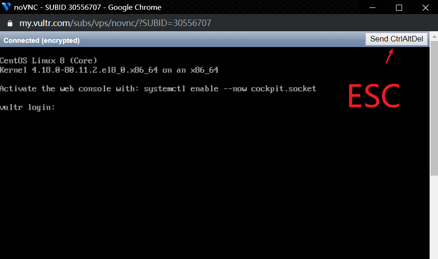This screenshot has width=438, height=259.
Task: Click the Vultr logo in the title bar
Action: point(7,7)
